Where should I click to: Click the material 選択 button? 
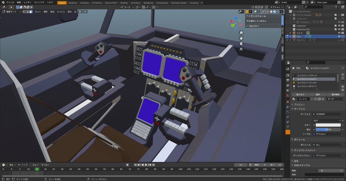coord(318,94)
